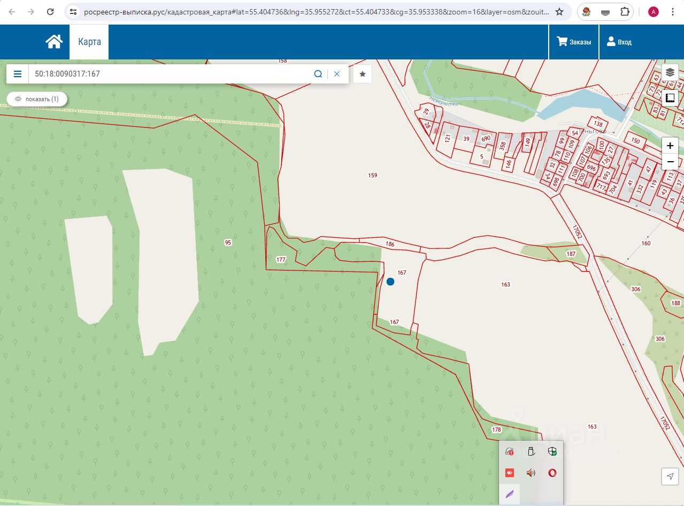Toggle the 'показать (1)' visibility button
This screenshot has height=506, width=684.
tap(37, 99)
